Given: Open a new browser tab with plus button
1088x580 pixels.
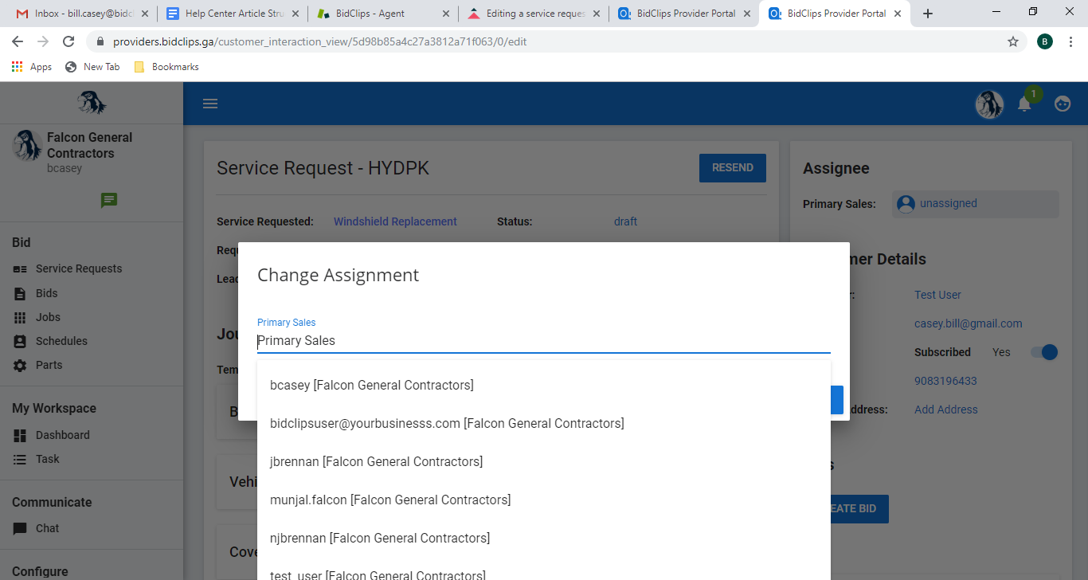Looking at the screenshot, I should point(928,14).
